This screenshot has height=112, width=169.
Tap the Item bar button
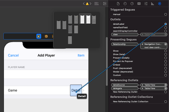click(81, 55)
